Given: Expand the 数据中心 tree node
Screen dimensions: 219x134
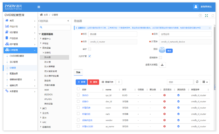Looking at the screenshot, I should click(x=41, y=39).
